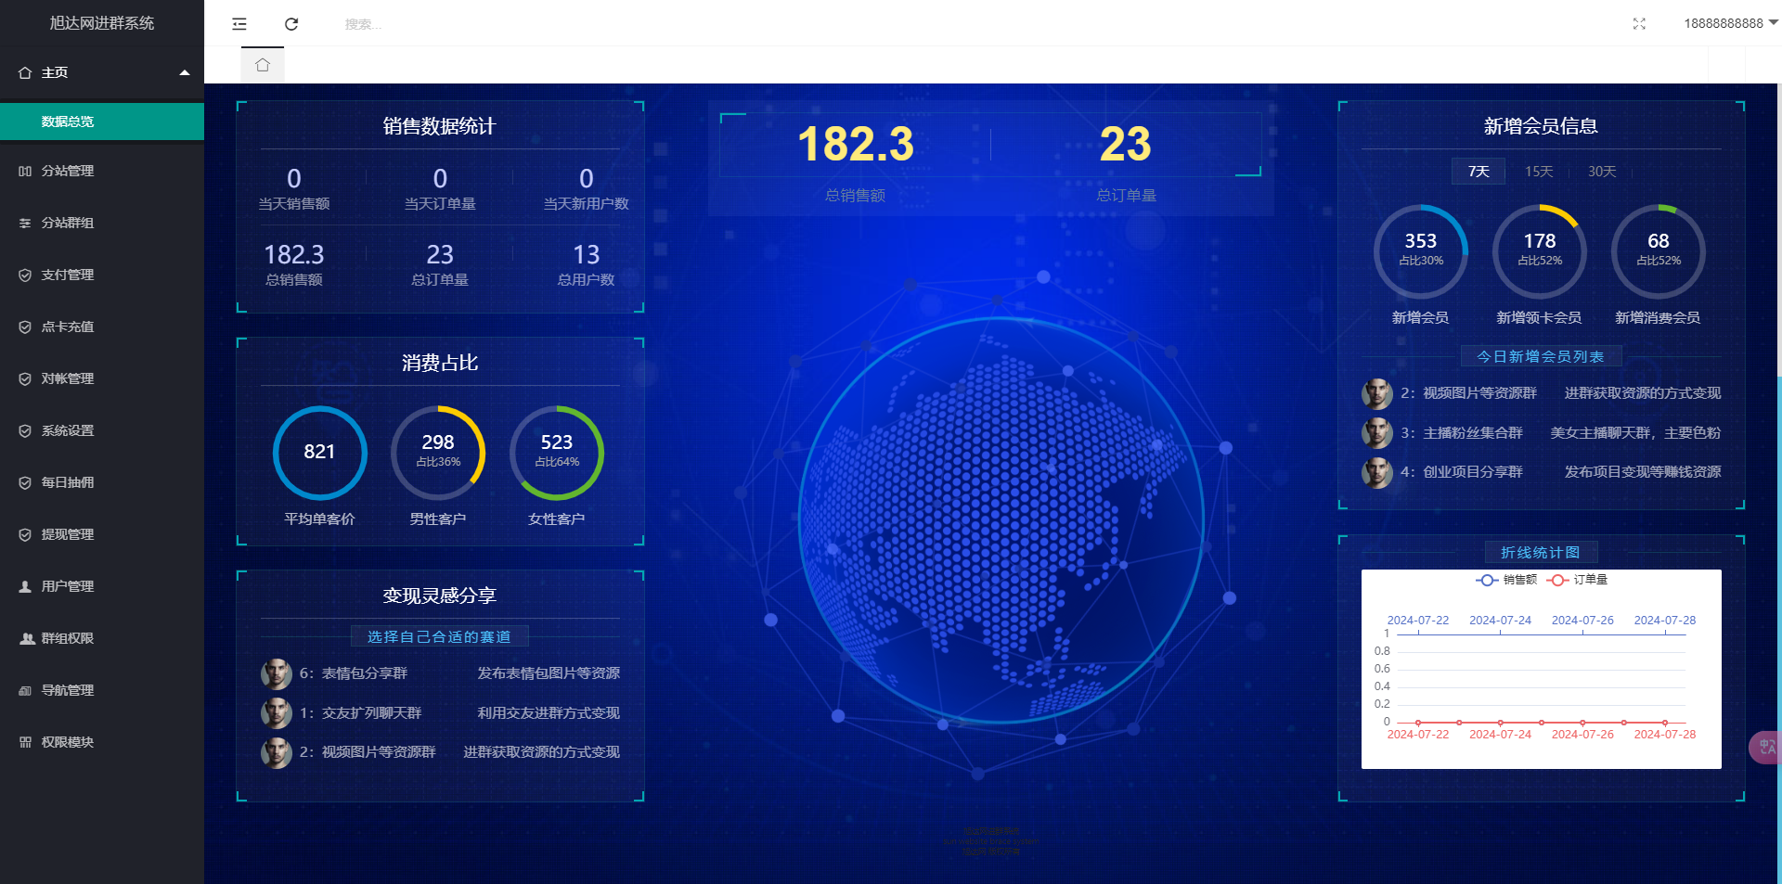This screenshot has height=884, width=1782.
Task: Click 折线统计图 heading
Action: [1541, 552]
